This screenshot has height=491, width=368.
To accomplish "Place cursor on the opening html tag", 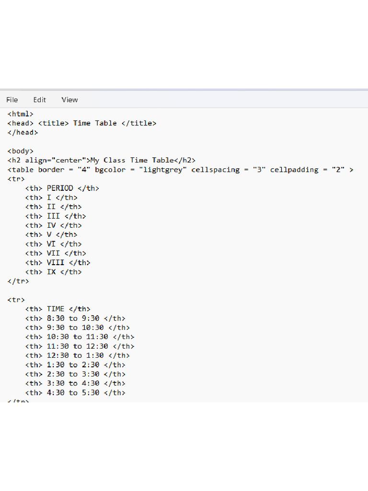I will point(20,114).
